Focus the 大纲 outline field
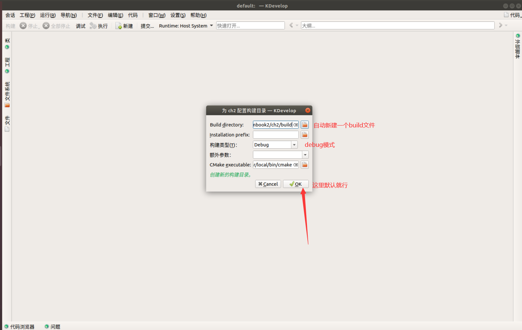The image size is (522, 330). (398, 26)
